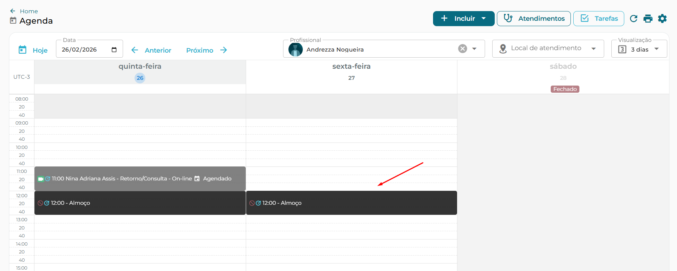Select the sexta-feira 27 day header
Image resolution: width=677 pixels, height=271 pixels.
point(352,72)
